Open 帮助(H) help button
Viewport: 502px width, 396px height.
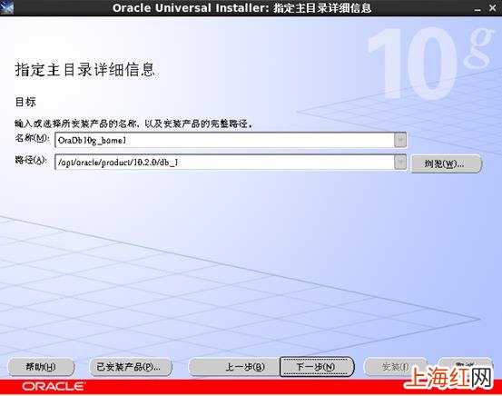coord(41,367)
